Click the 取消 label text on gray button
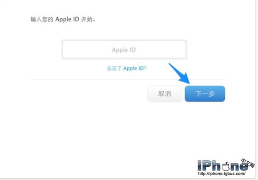 pyautogui.click(x=165, y=94)
